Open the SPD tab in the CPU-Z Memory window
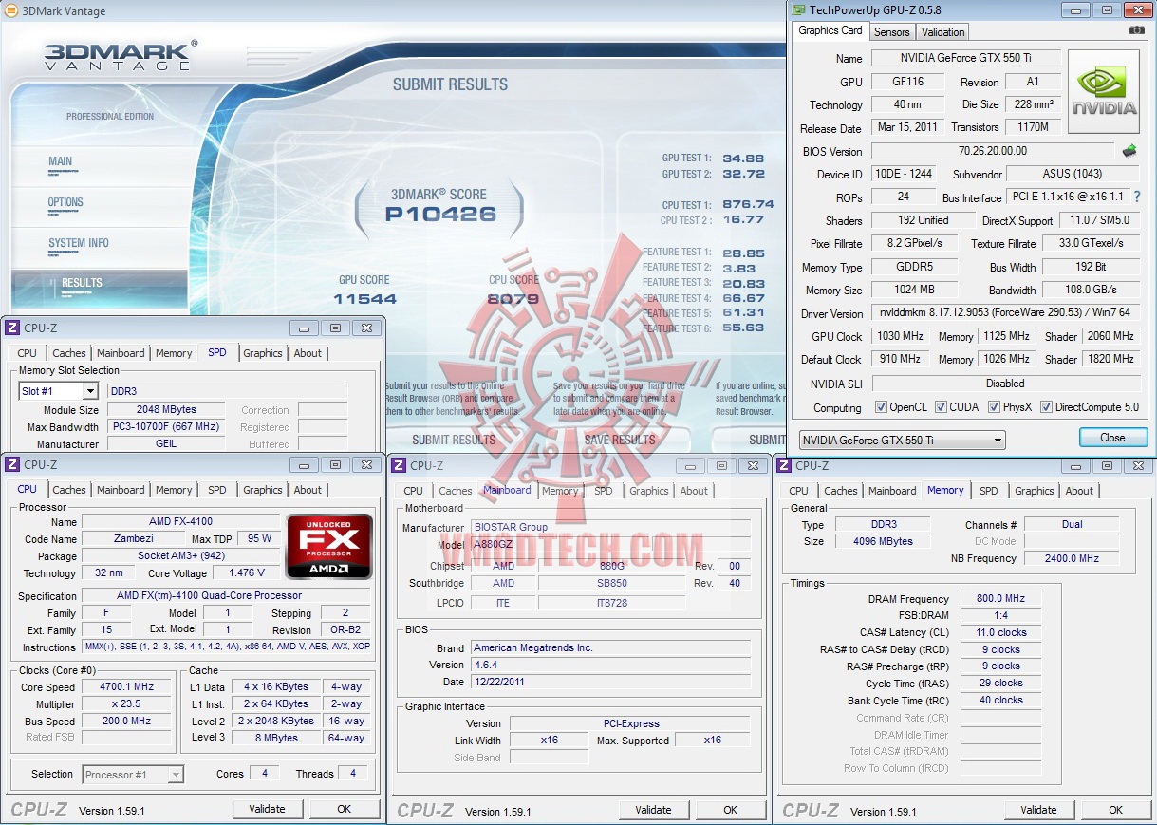 [989, 491]
